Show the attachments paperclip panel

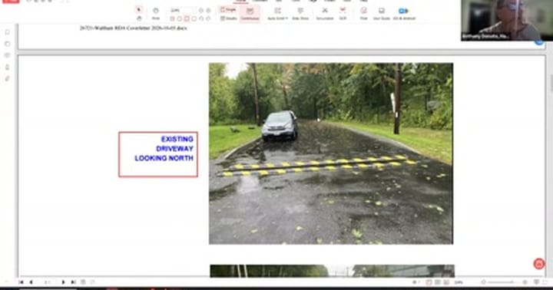point(8,78)
